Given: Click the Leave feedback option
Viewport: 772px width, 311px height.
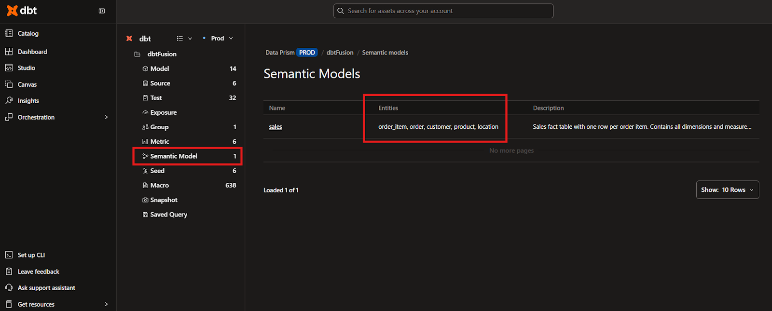Looking at the screenshot, I should pos(39,271).
